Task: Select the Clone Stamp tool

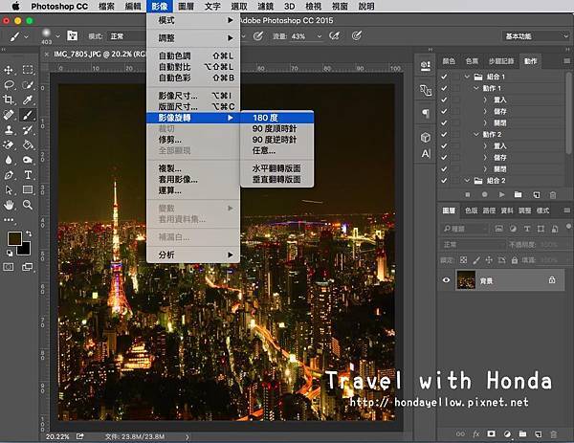Action: [x=9, y=129]
